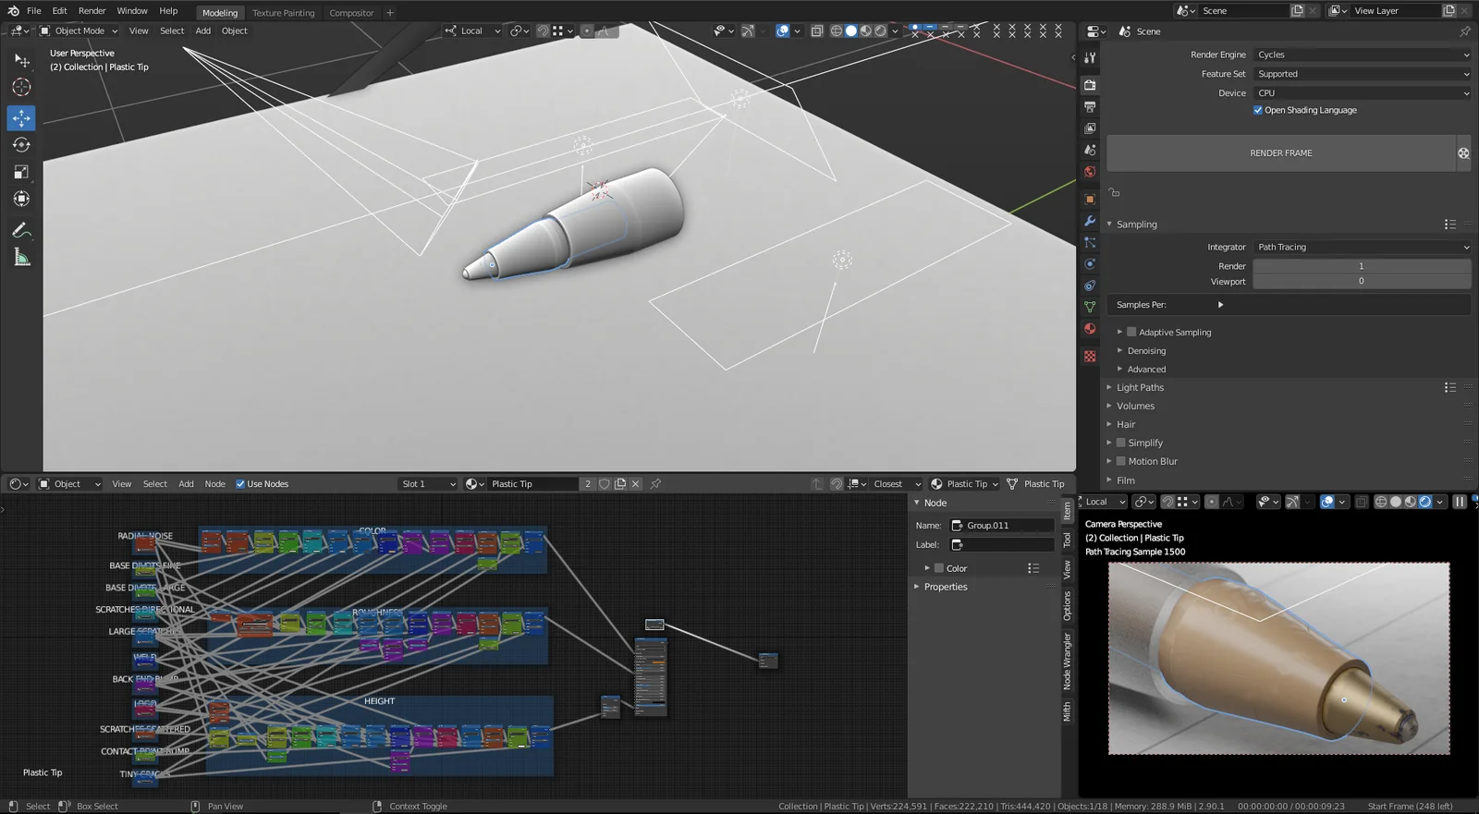Unlink the Plastic Tip material
1479x814 pixels.
(x=636, y=484)
